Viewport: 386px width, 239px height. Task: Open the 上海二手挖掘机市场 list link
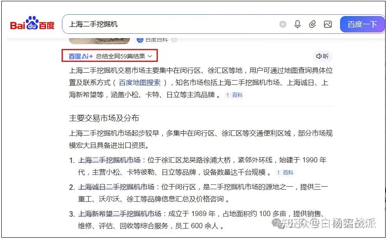point(109,160)
